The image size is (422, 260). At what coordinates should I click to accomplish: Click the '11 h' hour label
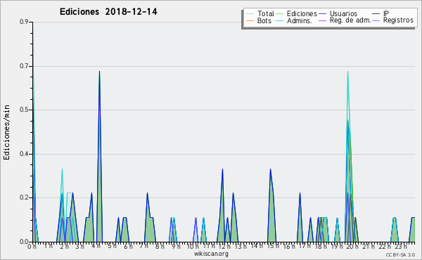point(209,246)
